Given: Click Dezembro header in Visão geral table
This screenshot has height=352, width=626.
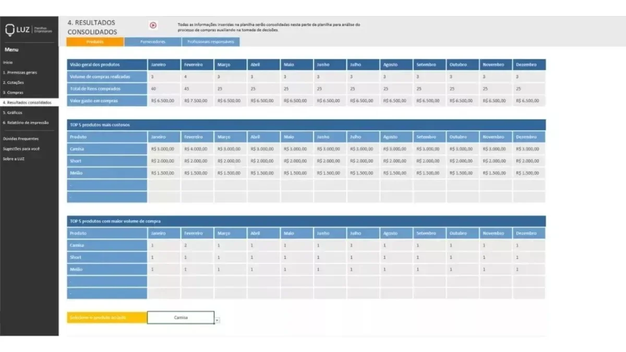Looking at the screenshot, I should 529,65.
